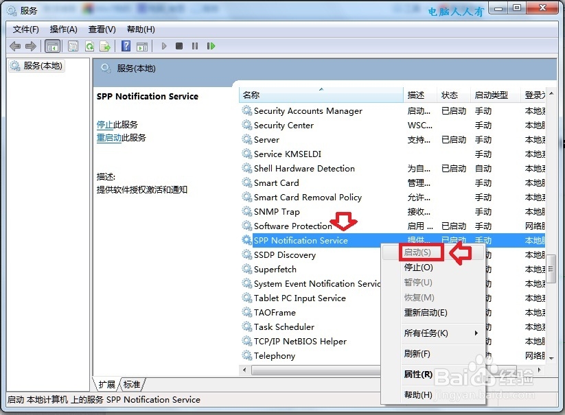Click the Pause Service toolbar icon

pos(195,45)
